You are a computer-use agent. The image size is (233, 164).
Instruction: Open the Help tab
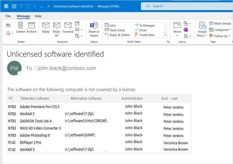point(38,16)
